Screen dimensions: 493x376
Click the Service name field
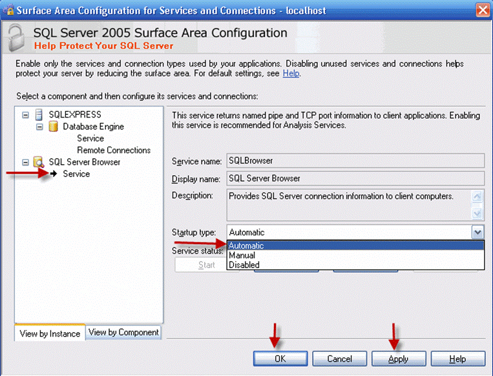[355, 161]
